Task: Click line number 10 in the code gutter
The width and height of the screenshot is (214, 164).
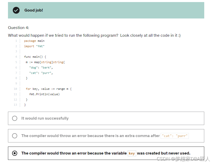Action: tap(15, 89)
